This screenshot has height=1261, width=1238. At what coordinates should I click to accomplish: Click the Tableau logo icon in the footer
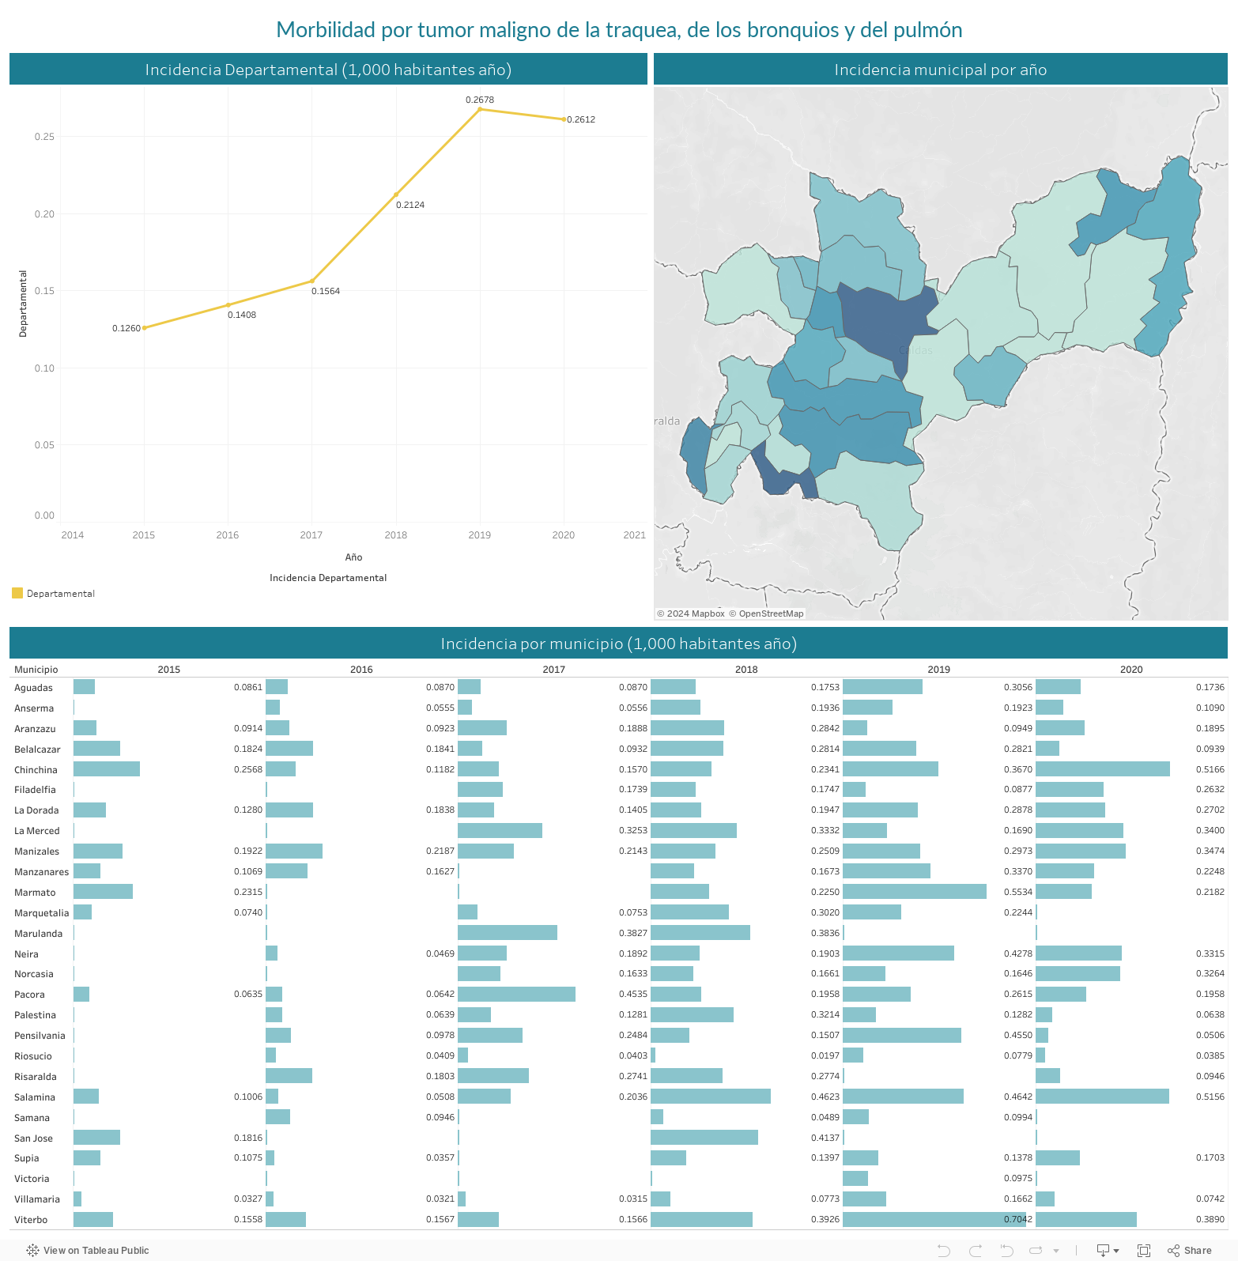point(32,1250)
